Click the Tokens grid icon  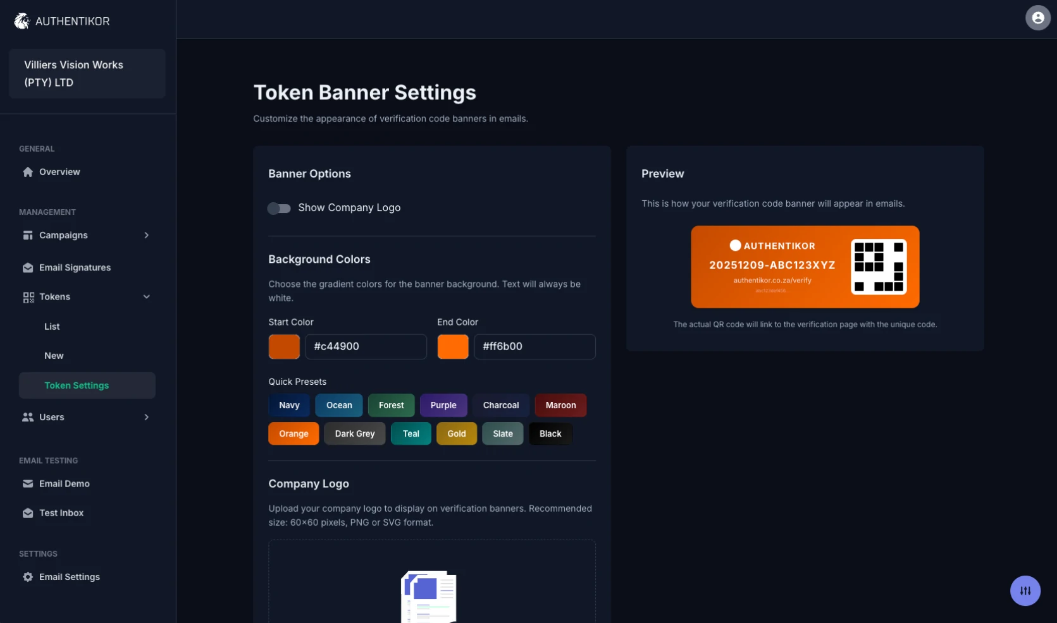(28, 296)
